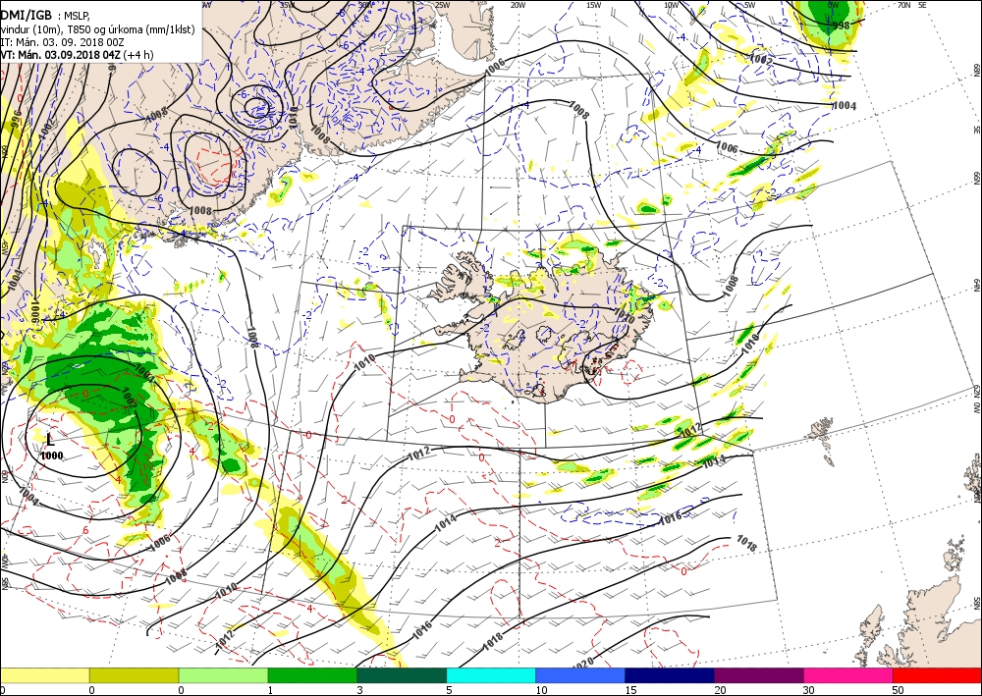Click the "996" isobar label

coord(17,121)
